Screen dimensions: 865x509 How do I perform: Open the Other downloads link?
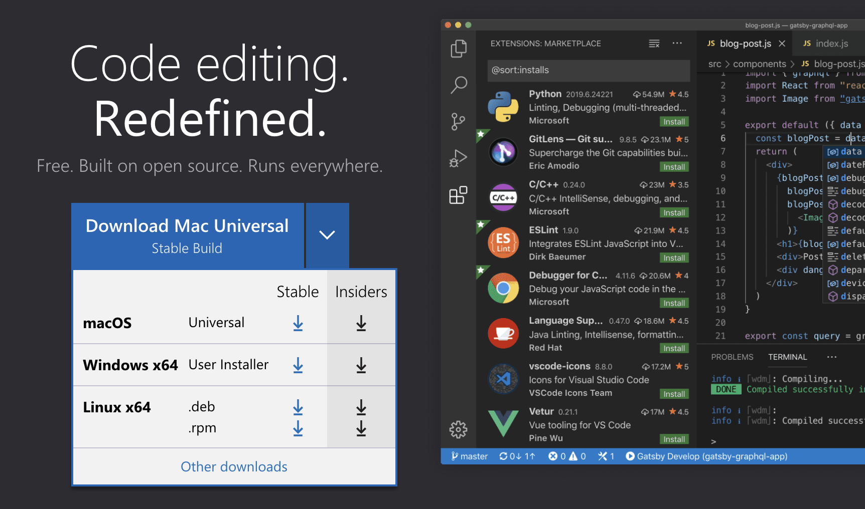234,467
